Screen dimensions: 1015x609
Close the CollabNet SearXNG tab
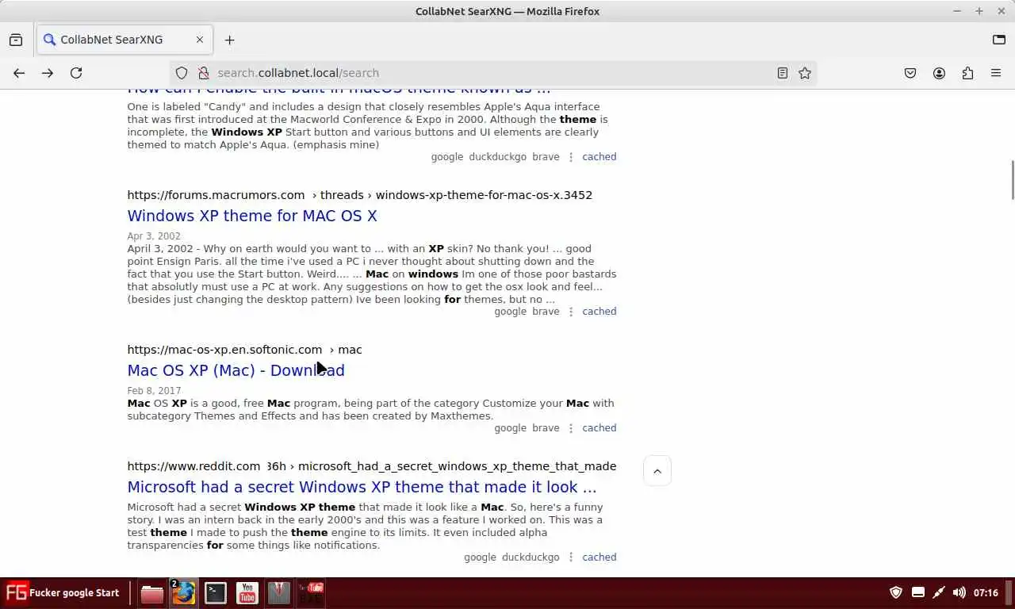click(x=200, y=40)
